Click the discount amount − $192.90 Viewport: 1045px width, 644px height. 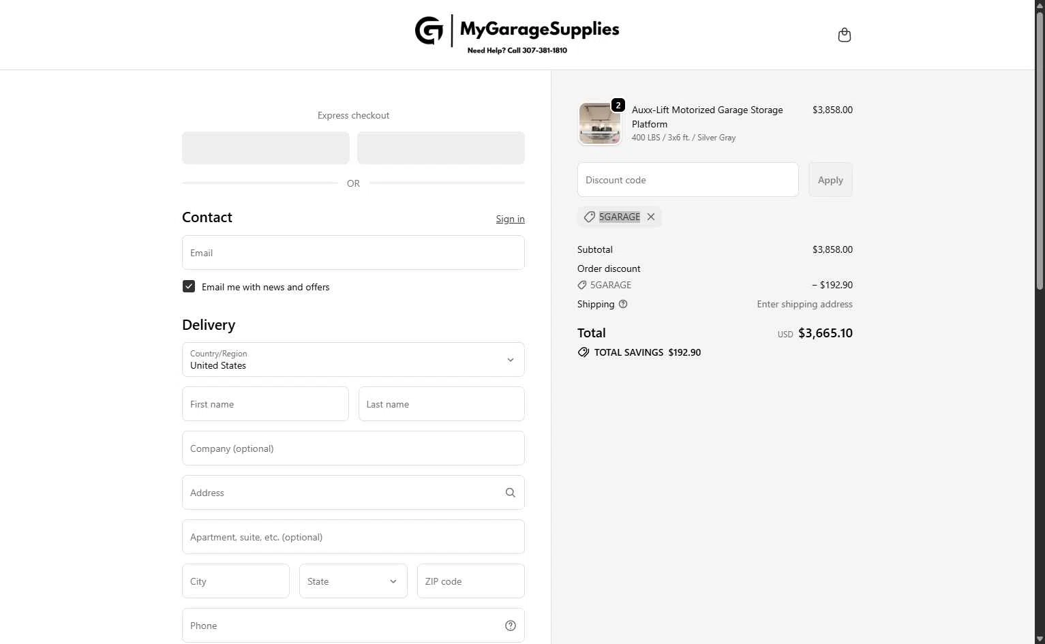pyautogui.click(x=832, y=285)
